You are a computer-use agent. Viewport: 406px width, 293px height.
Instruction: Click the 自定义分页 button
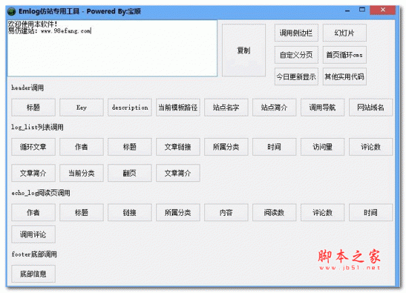[x=296, y=55]
